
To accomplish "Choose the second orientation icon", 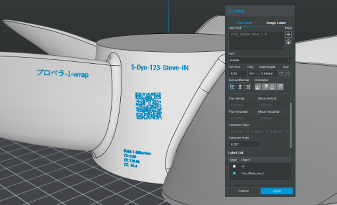I will click(x=266, y=87).
